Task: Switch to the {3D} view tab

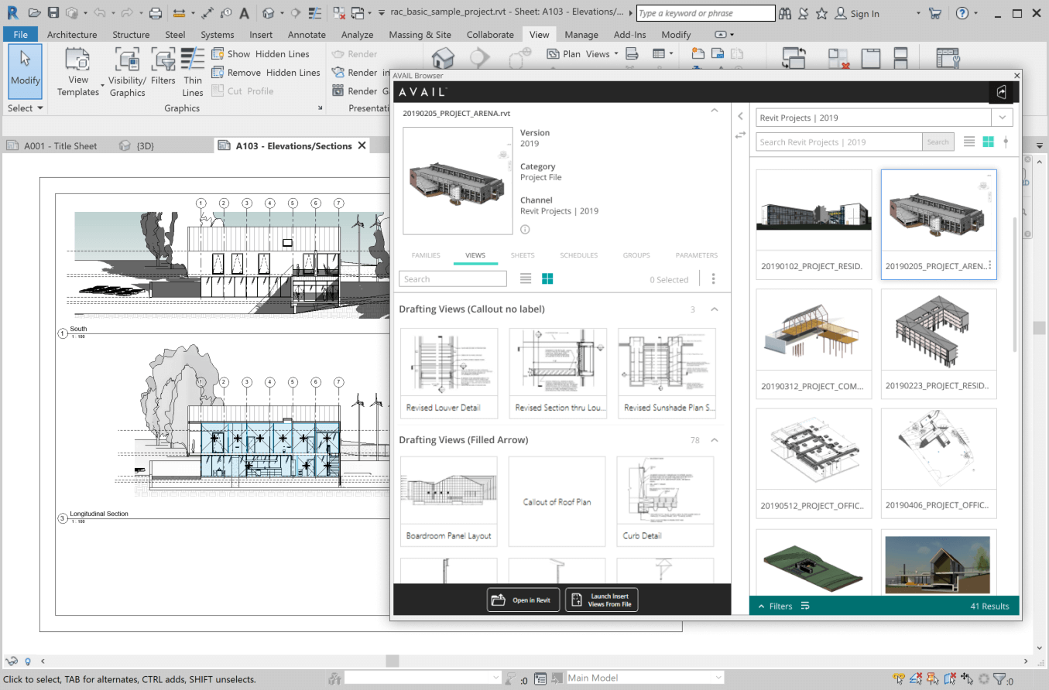Action: point(136,145)
